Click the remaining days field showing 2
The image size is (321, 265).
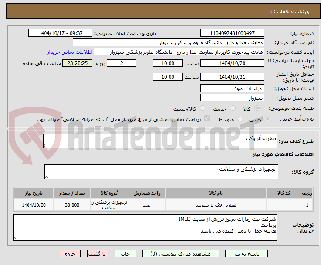click(x=122, y=63)
